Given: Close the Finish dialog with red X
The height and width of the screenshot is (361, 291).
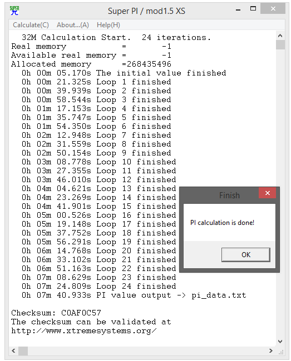Looking at the screenshot, I should [x=267, y=193].
